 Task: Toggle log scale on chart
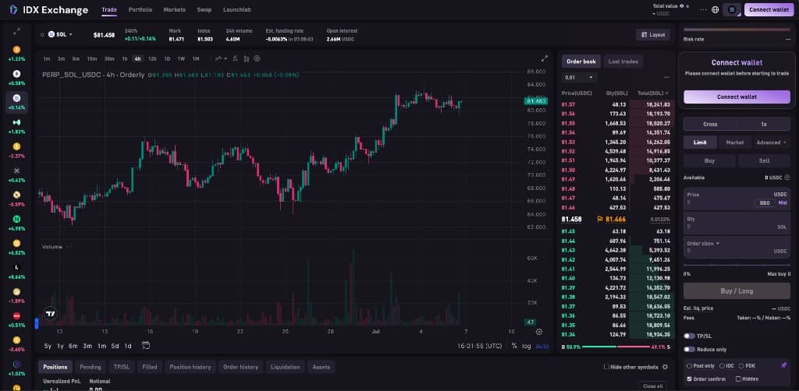coord(526,346)
